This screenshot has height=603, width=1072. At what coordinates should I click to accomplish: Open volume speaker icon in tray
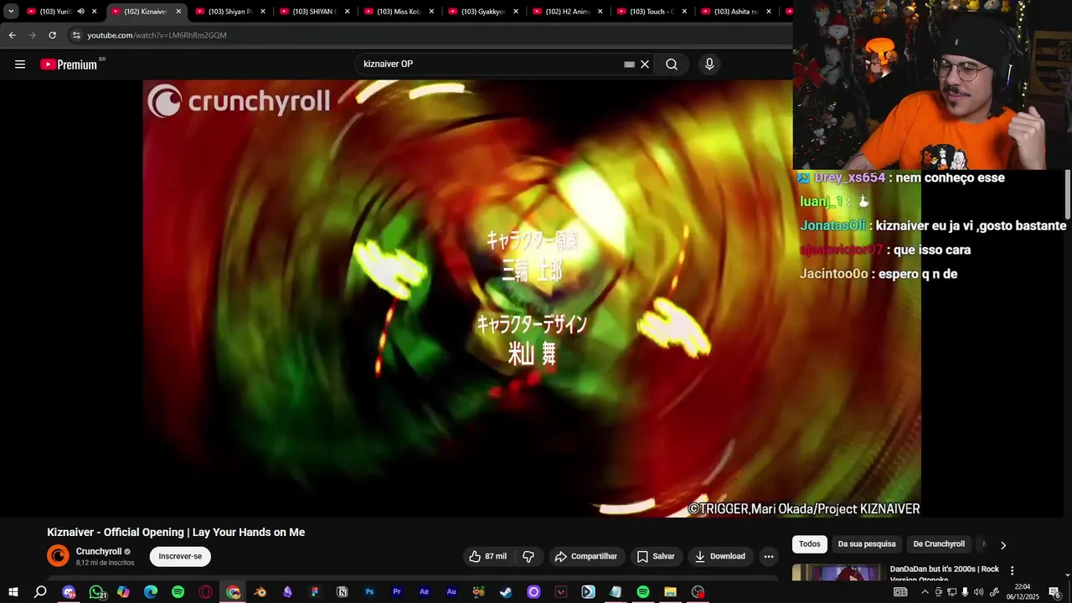tap(978, 592)
